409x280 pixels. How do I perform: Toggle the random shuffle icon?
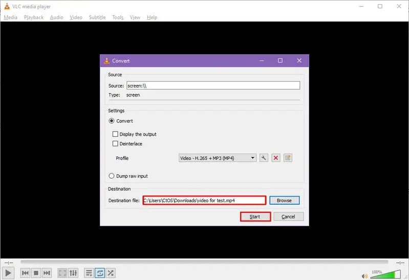click(111, 273)
